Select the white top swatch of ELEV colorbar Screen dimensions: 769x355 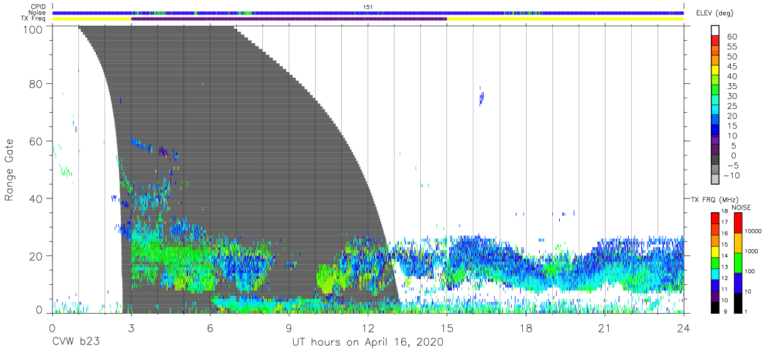point(715,30)
